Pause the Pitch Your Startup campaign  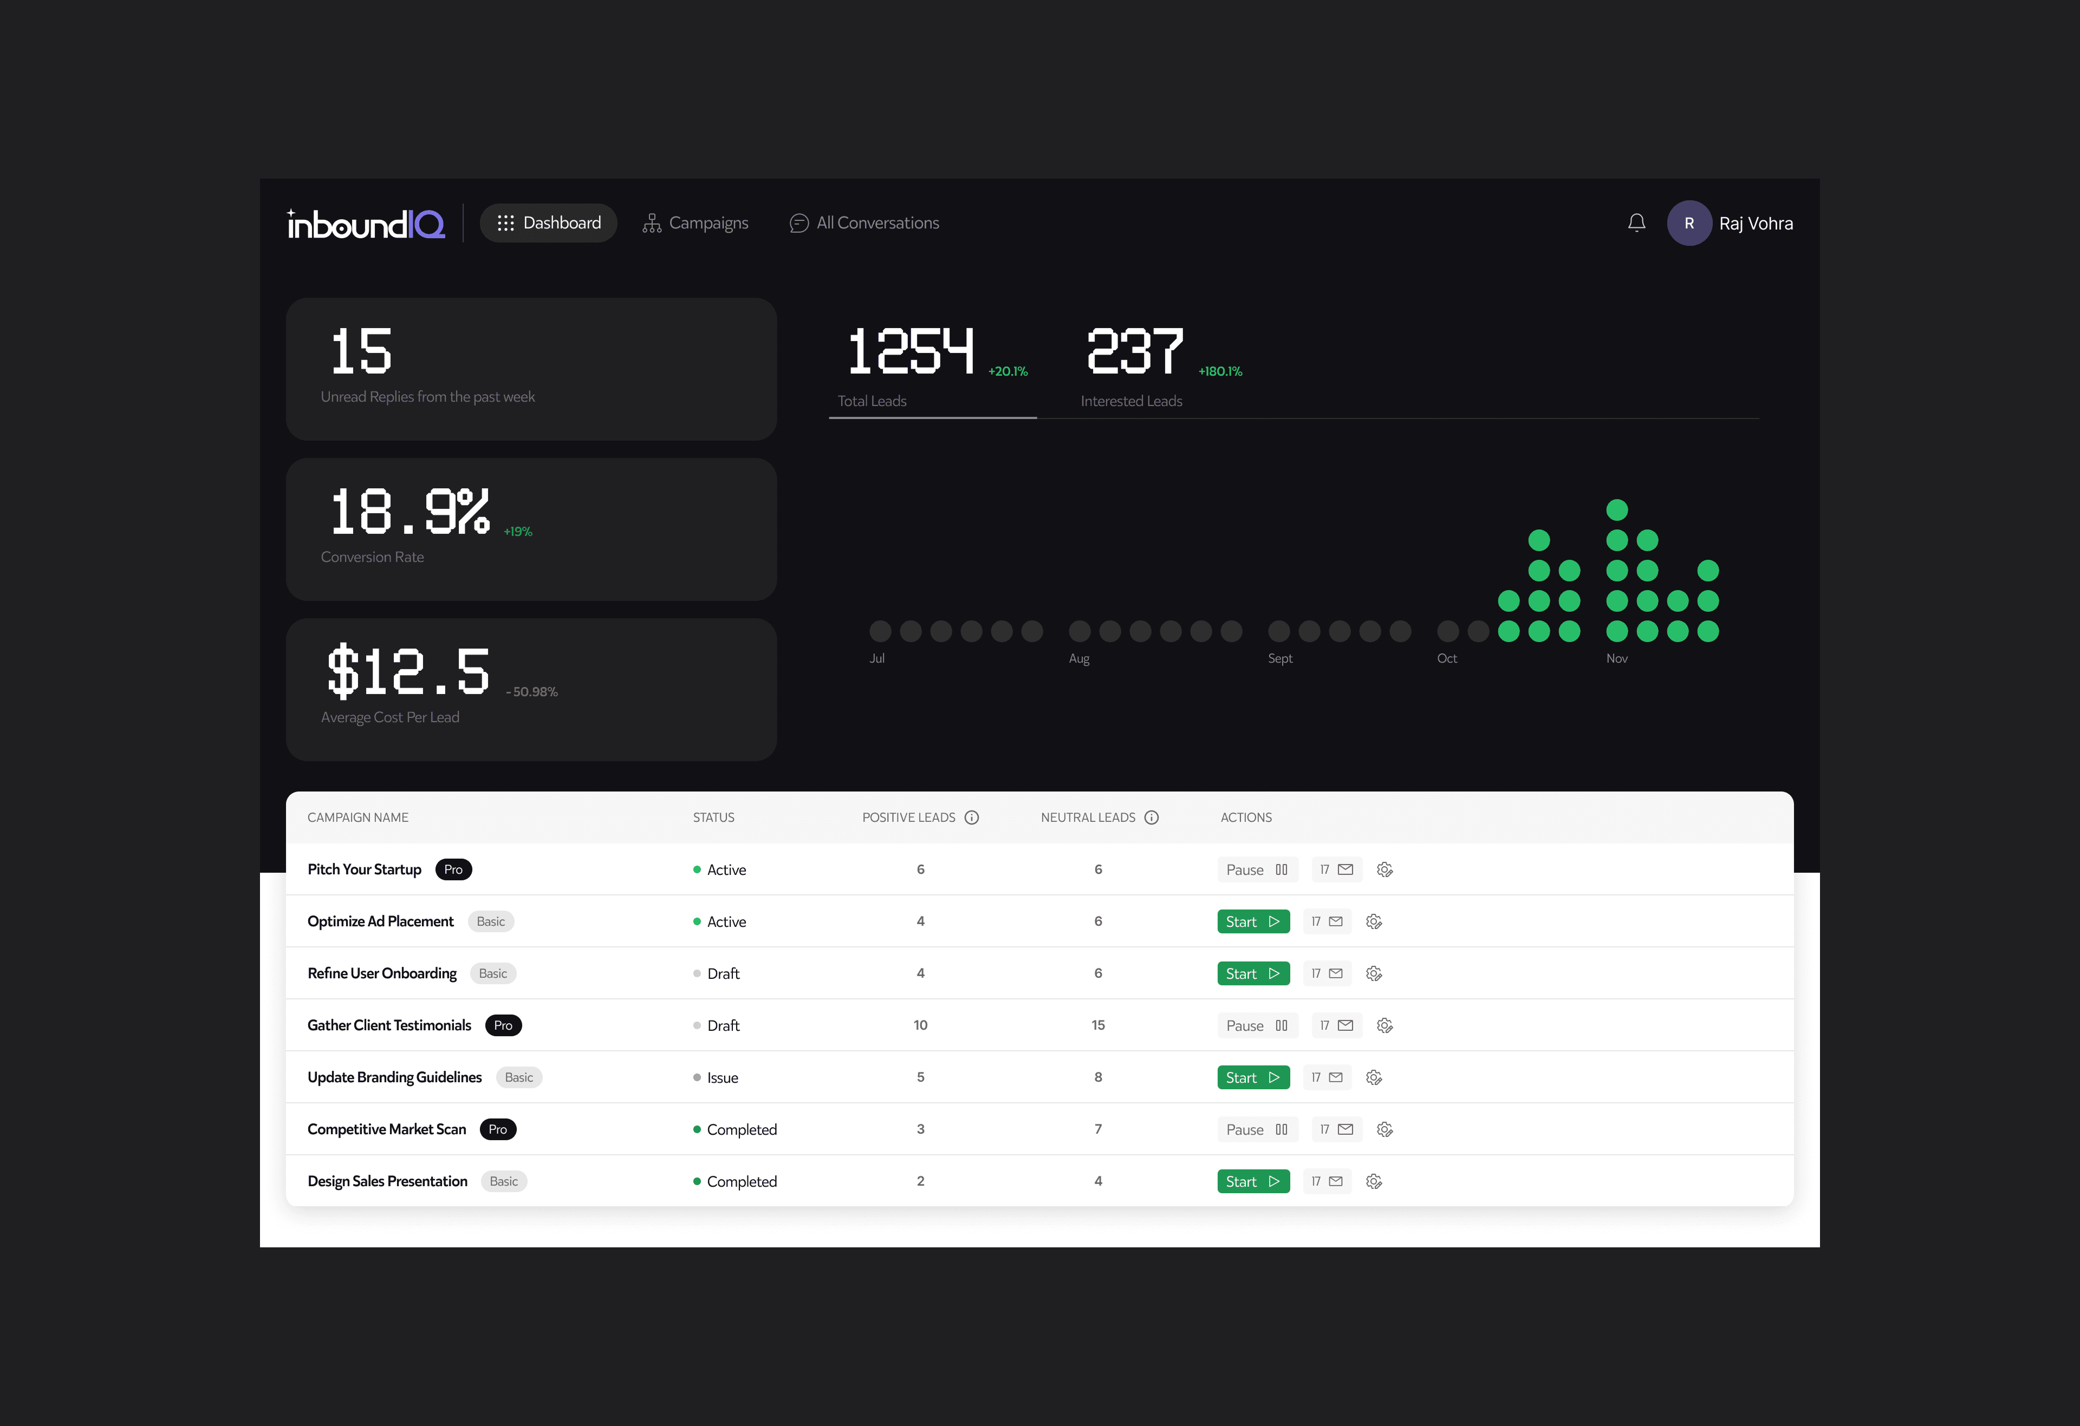[x=1257, y=869]
